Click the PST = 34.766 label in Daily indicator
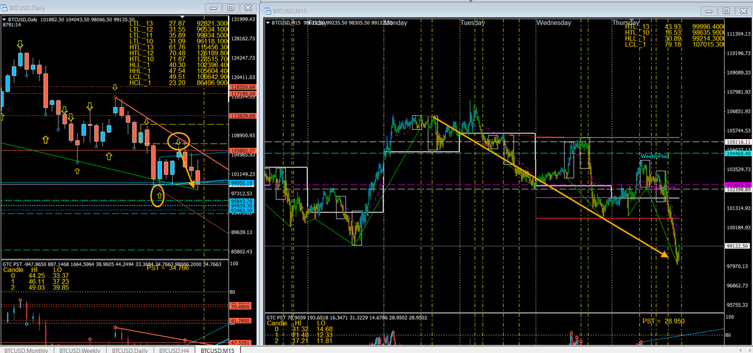This screenshot has height=353, width=753. (168, 268)
